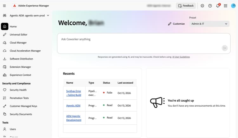
Task: Click the Software Distribution download icon
Action: [5, 59]
